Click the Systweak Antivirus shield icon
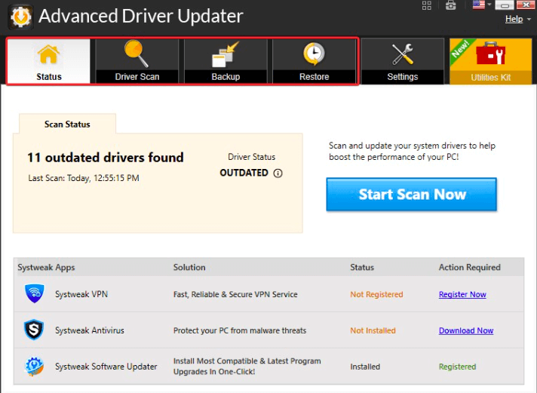Viewport: 537px width, 393px height. click(x=33, y=330)
